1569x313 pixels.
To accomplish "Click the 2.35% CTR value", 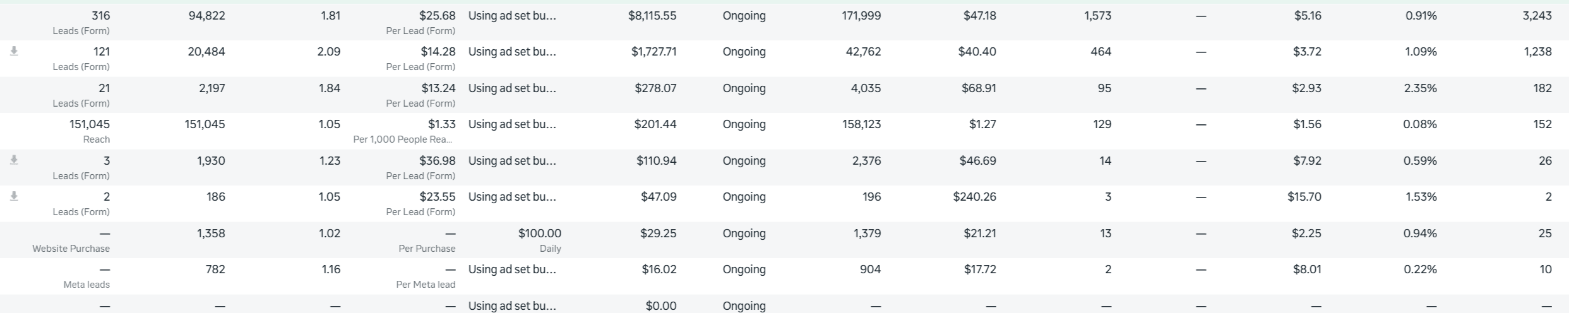I will click(1421, 88).
